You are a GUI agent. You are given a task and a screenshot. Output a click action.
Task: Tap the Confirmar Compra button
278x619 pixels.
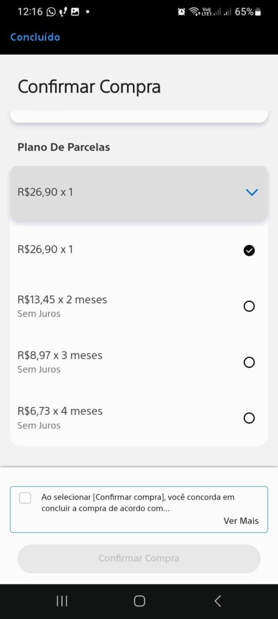(x=139, y=559)
